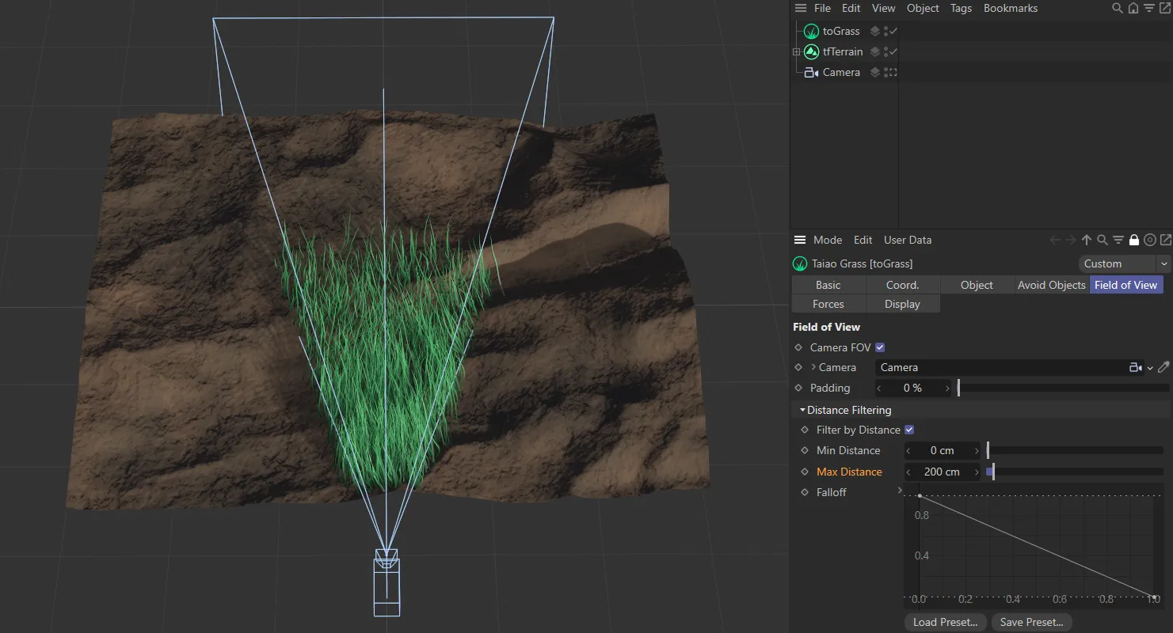Uncheck the Filter by Distance checkbox
The width and height of the screenshot is (1173, 633).
tap(909, 430)
